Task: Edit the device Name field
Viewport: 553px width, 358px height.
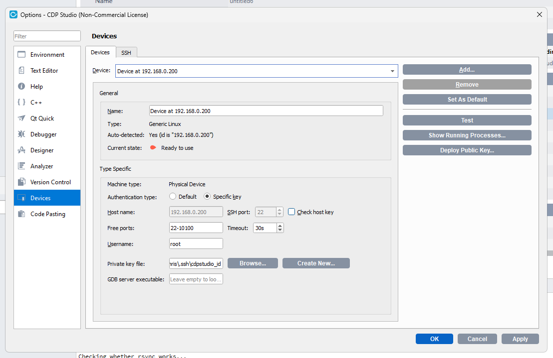Action: (266, 111)
